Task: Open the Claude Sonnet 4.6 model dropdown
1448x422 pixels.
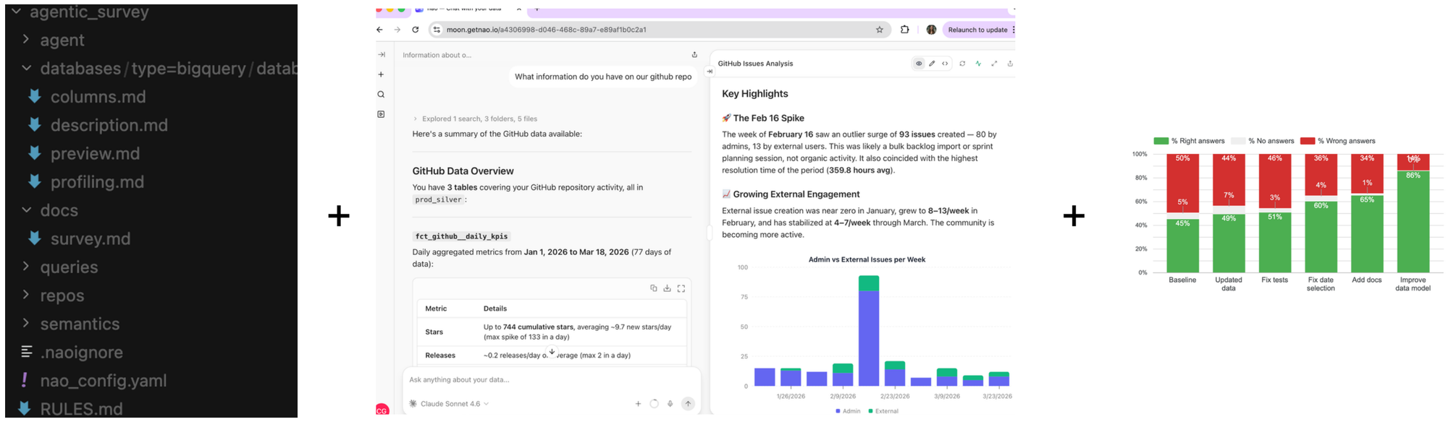Action: tap(449, 404)
